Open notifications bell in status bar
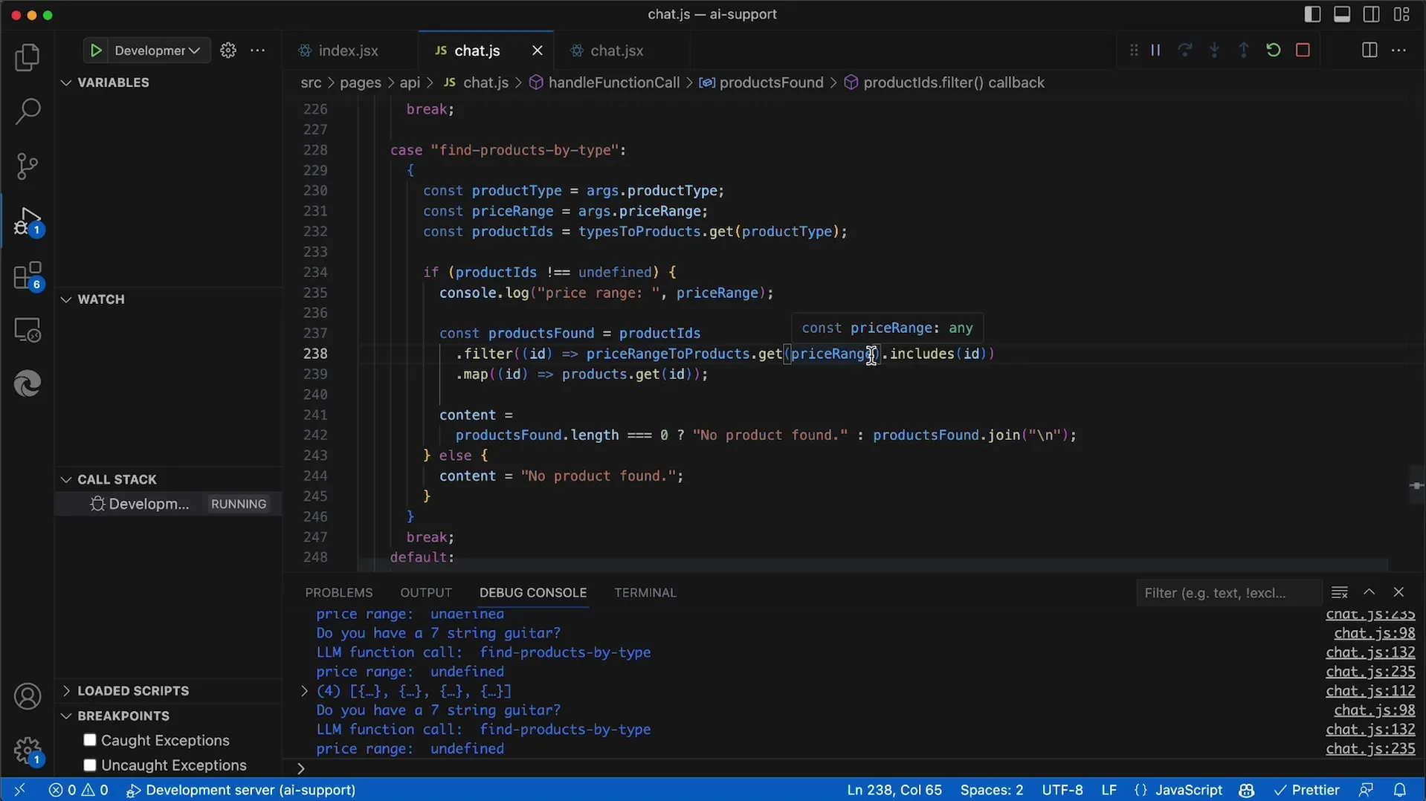 point(1400,790)
